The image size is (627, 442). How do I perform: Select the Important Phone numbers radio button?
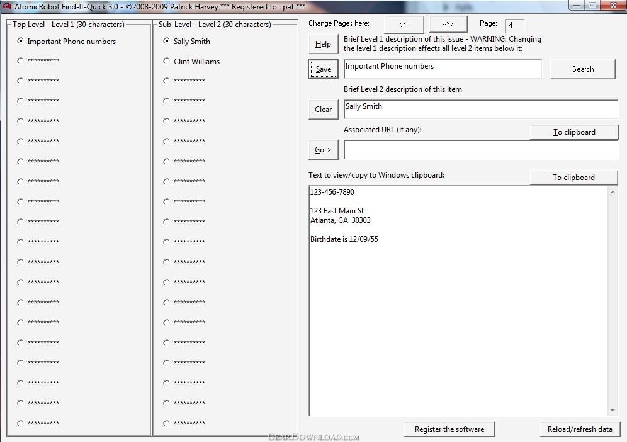[20, 41]
